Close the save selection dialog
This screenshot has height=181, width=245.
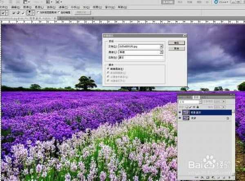pos(185,36)
